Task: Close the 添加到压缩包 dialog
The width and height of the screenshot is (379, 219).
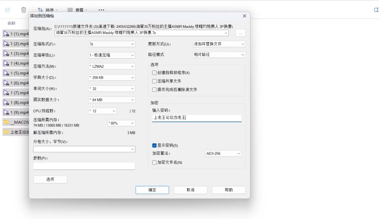Action: click(244, 16)
